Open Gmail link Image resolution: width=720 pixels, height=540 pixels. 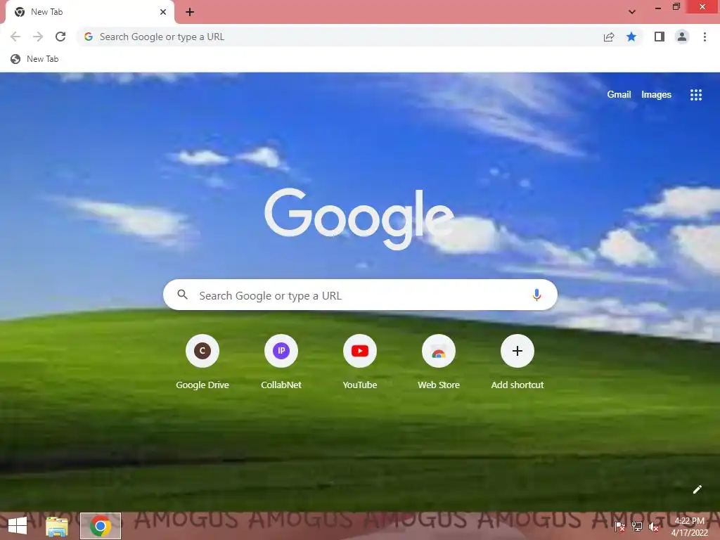tap(619, 95)
